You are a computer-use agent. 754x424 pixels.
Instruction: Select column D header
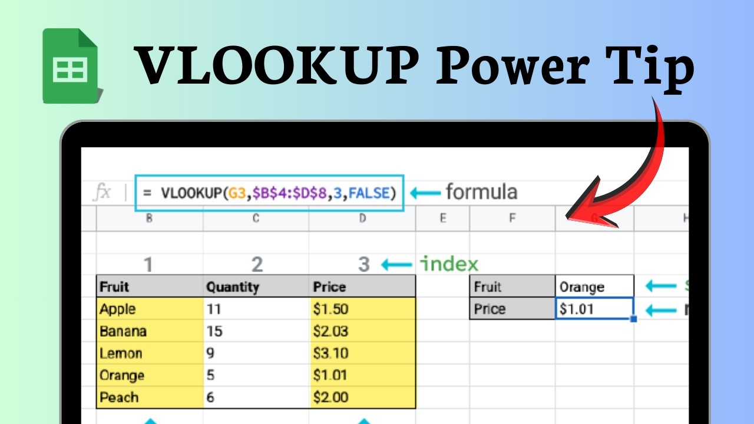(362, 218)
